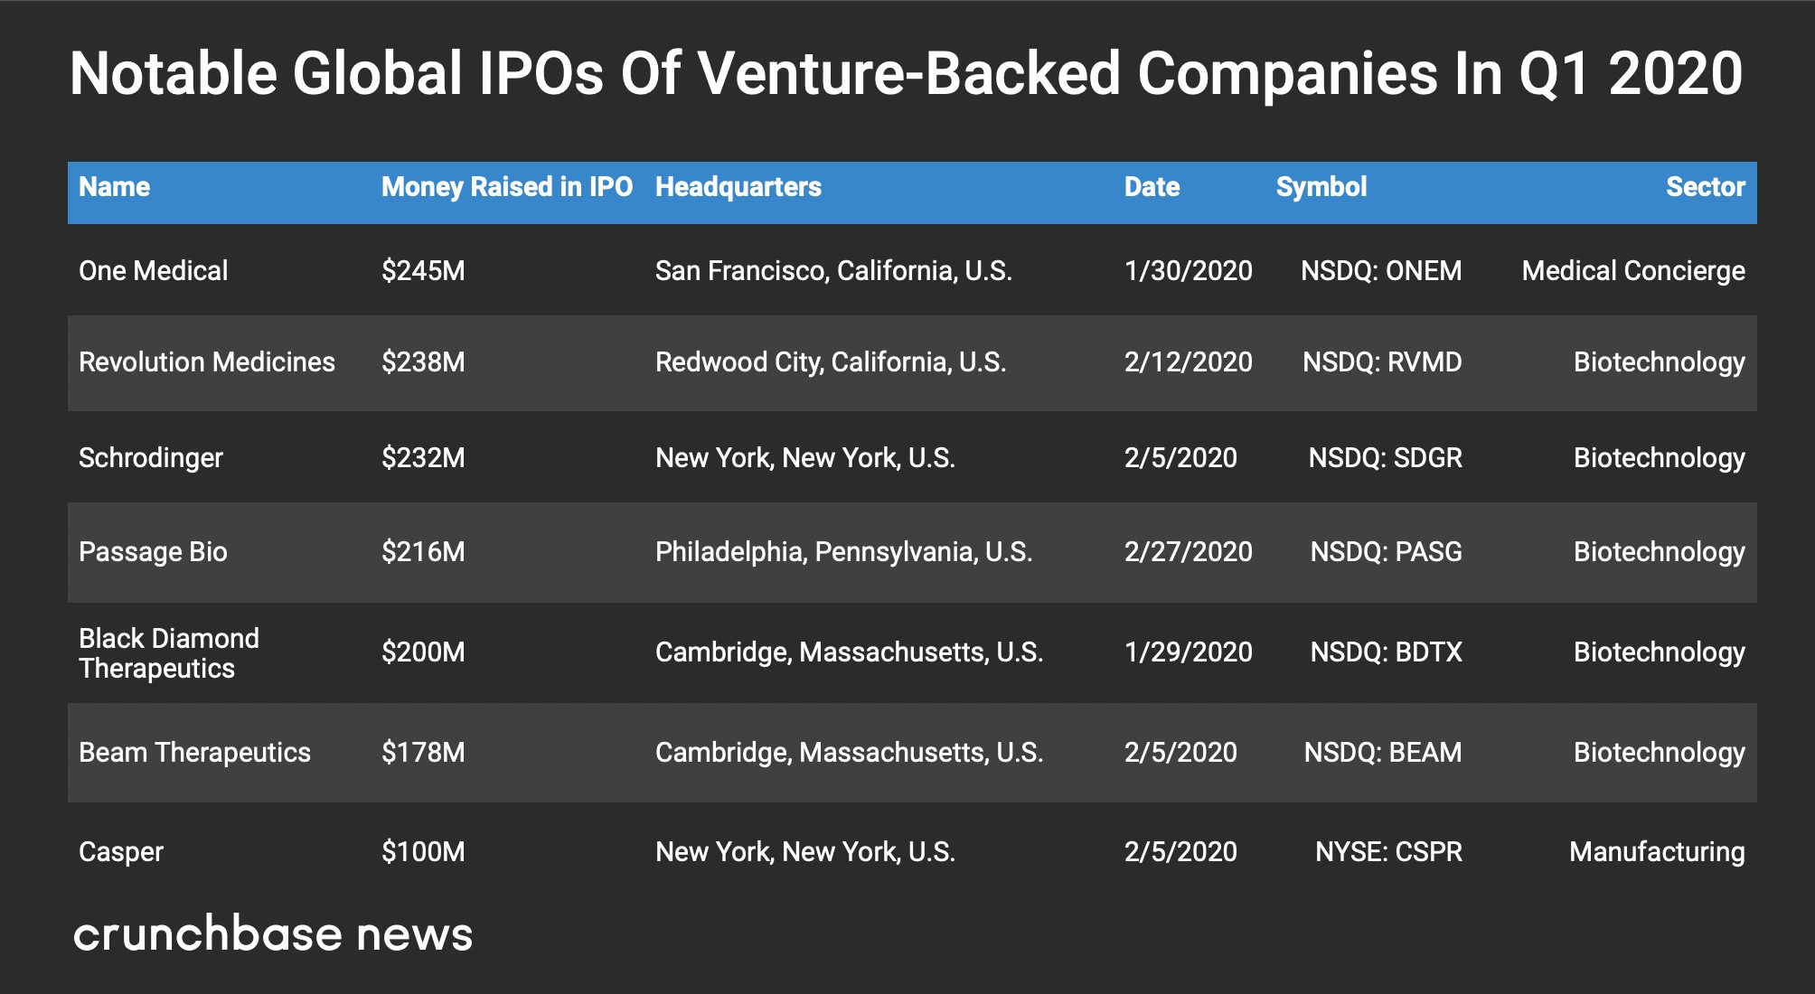Viewport: 1815px width, 994px height.
Task: Click Black Diamond Therapeutics name
Action: pyautogui.click(x=168, y=652)
